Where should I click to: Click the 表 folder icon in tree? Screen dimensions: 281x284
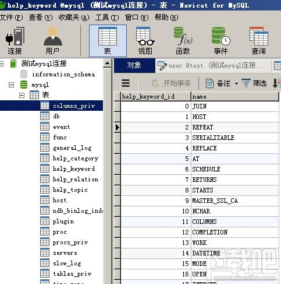click(x=34, y=95)
